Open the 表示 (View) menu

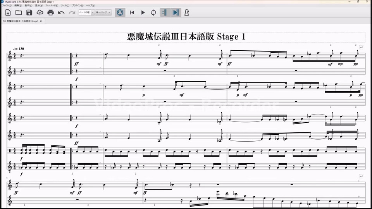pyautogui.click(x=28, y=5)
